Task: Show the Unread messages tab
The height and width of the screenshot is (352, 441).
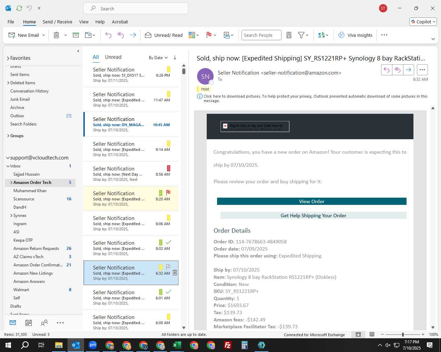Action: click(113, 57)
